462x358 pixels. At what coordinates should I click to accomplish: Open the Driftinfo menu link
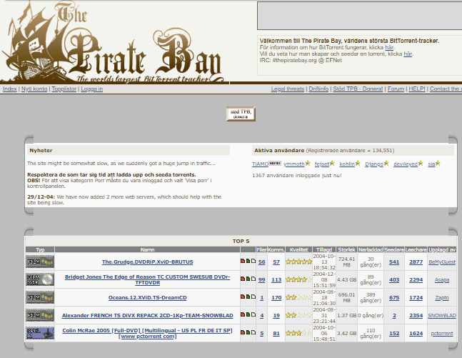(x=318, y=89)
